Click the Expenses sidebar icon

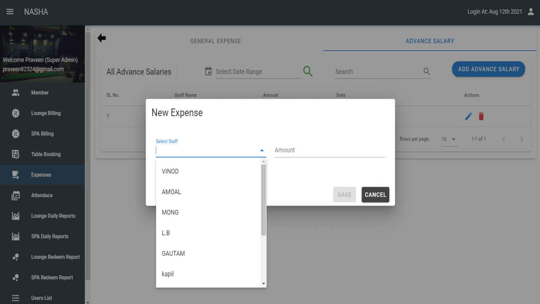(16, 175)
